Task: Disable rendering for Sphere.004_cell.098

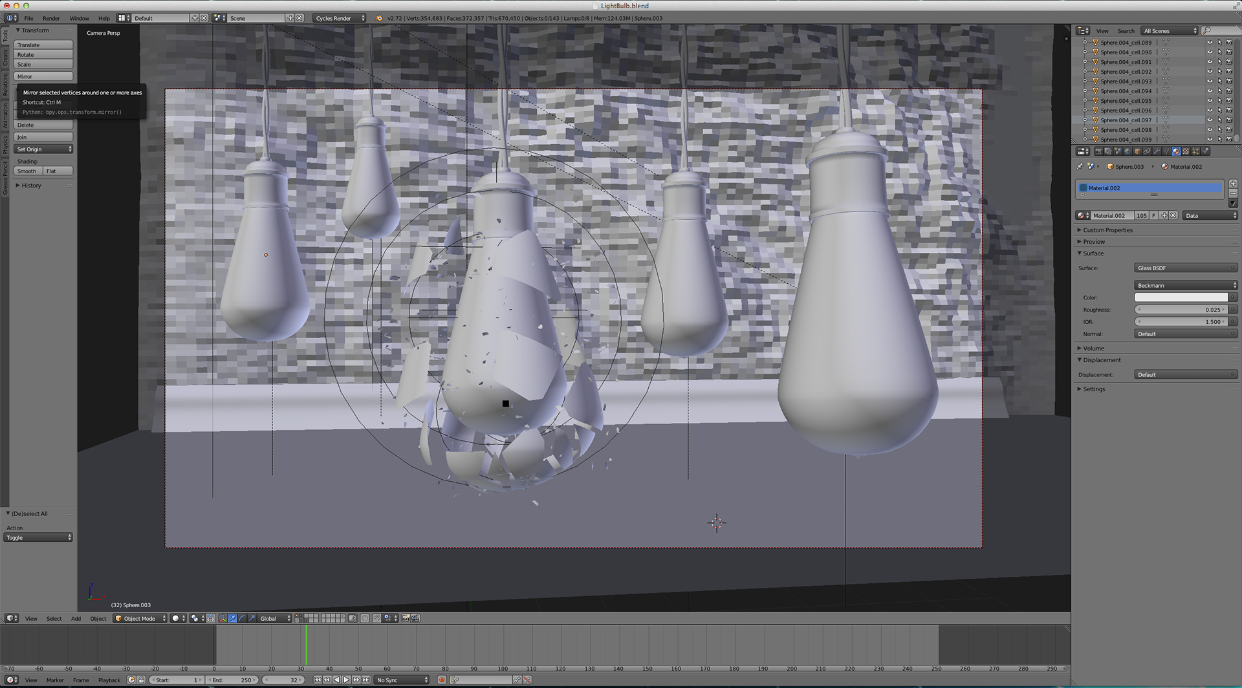Action: pyautogui.click(x=1228, y=130)
